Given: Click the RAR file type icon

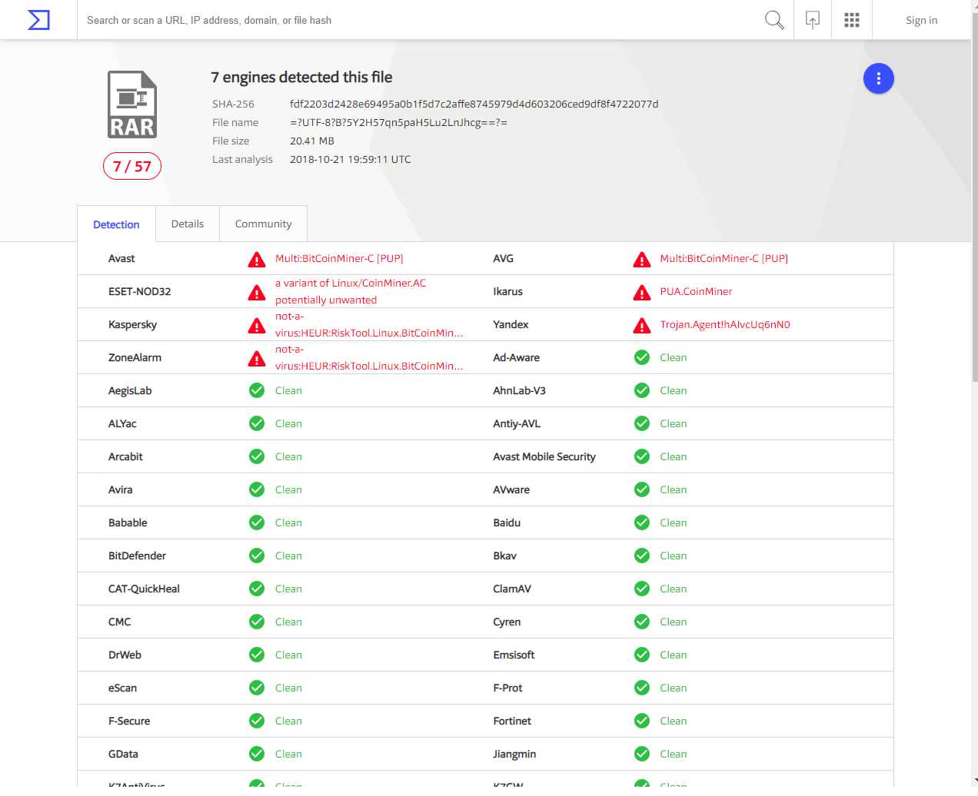Looking at the screenshot, I should [x=132, y=104].
